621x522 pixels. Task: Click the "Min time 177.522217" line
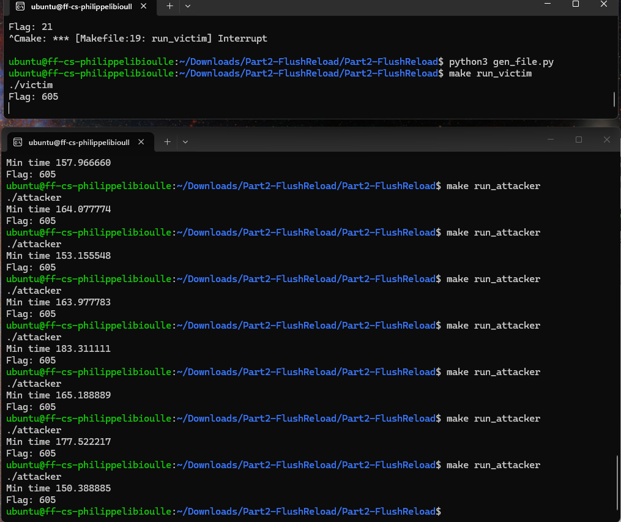click(x=59, y=442)
